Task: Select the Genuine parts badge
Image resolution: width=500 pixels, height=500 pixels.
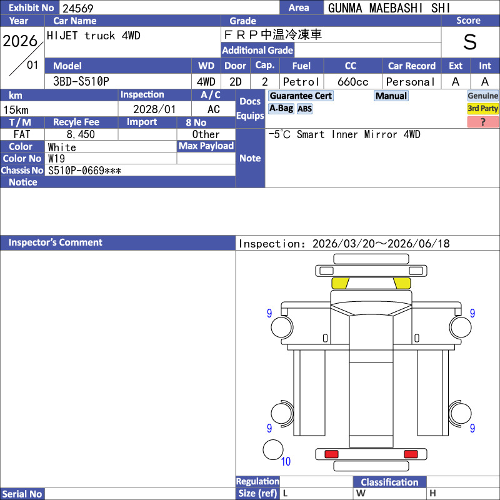Action: click(482, 96)
